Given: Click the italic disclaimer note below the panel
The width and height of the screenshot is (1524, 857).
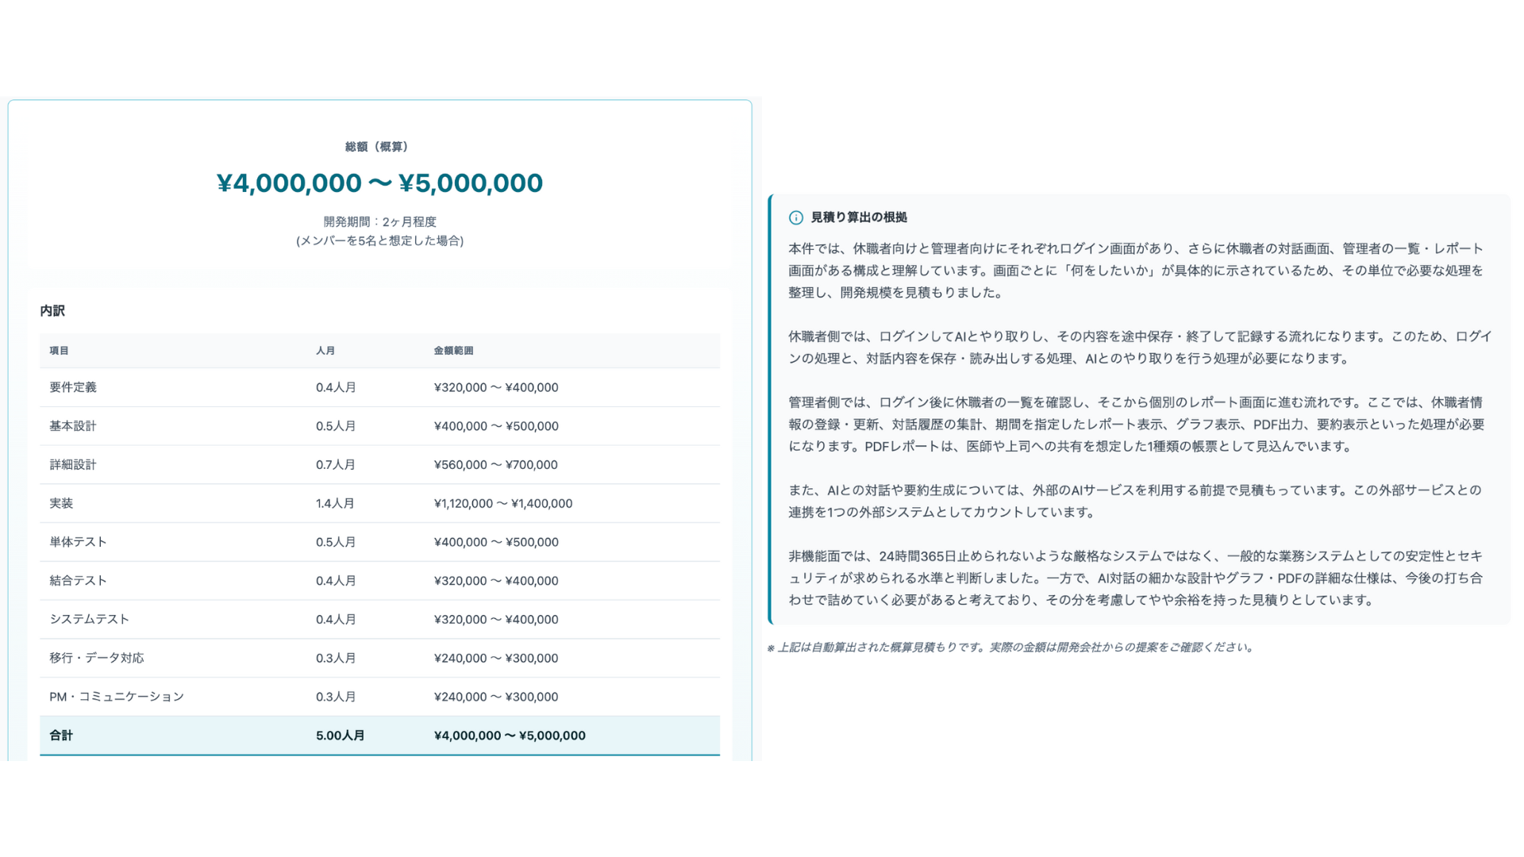Looking at the screenshot, I should pyautogui.click(x=1010, y=648).
